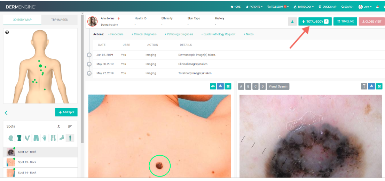385x181 pixels.
Task: Click the T tool icon above dermoscopic image
Action: coord(364,86)
